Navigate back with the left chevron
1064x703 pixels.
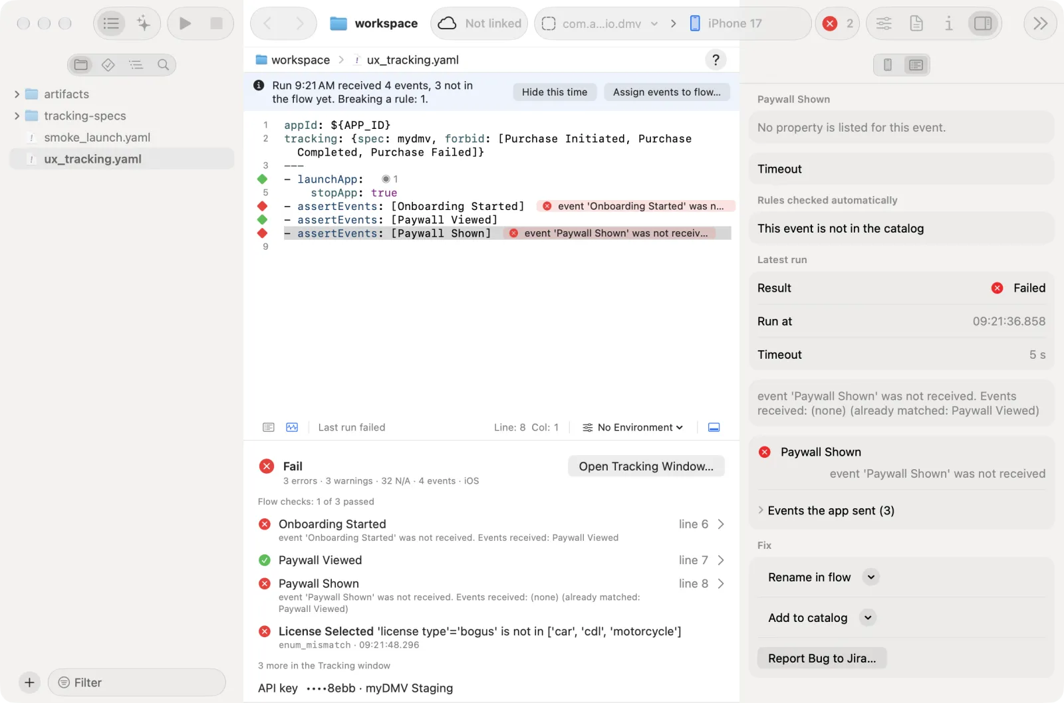click(267, 23)
